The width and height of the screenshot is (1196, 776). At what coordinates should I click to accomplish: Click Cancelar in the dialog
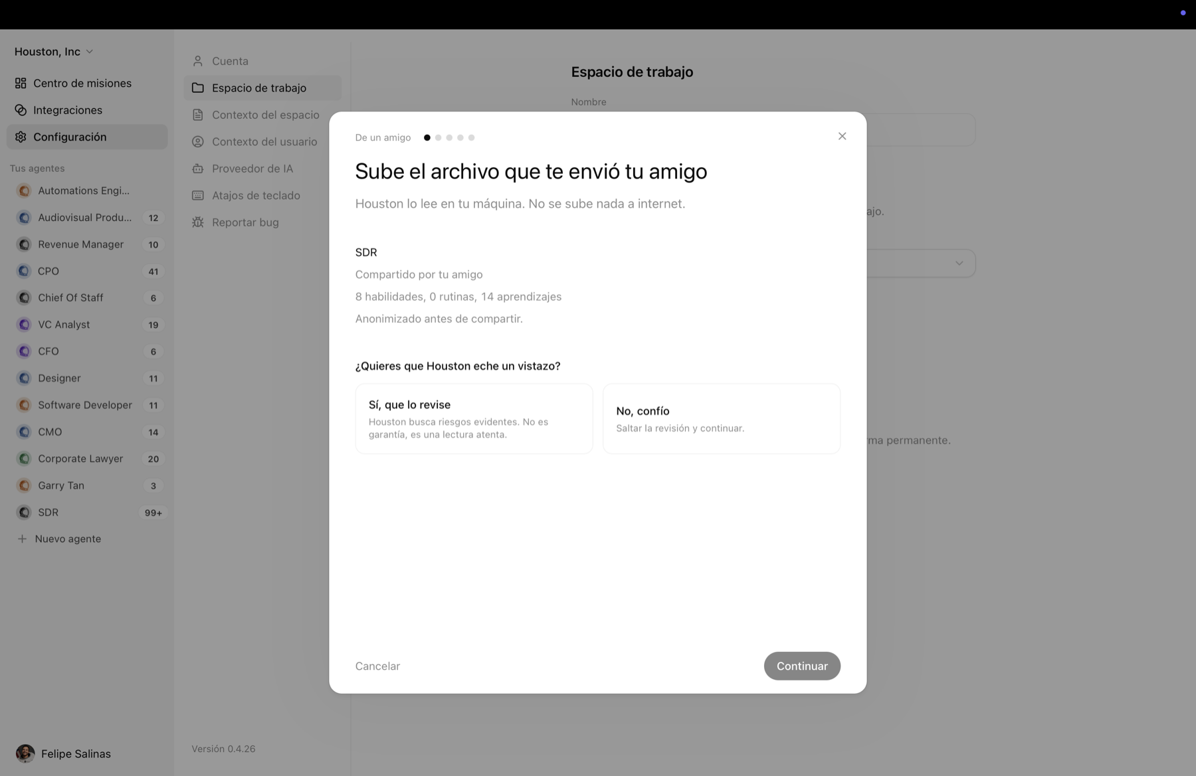point(377,666)
